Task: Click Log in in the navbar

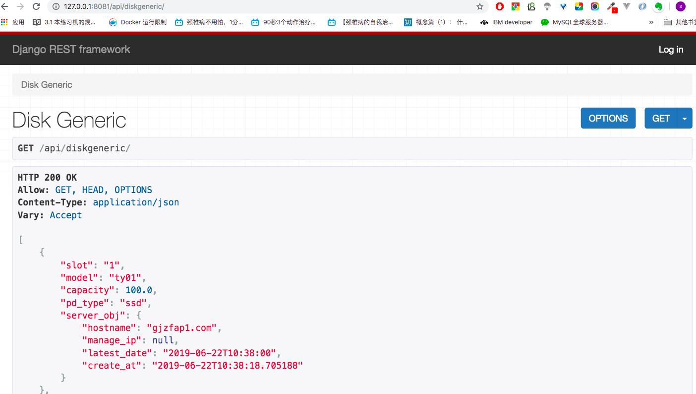Action: (x=671, y=49)
